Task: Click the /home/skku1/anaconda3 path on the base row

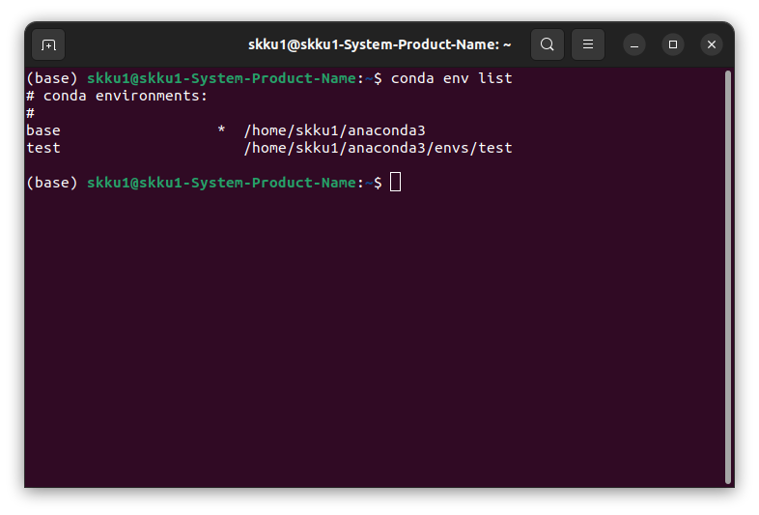Action: [x=334, y=130]
